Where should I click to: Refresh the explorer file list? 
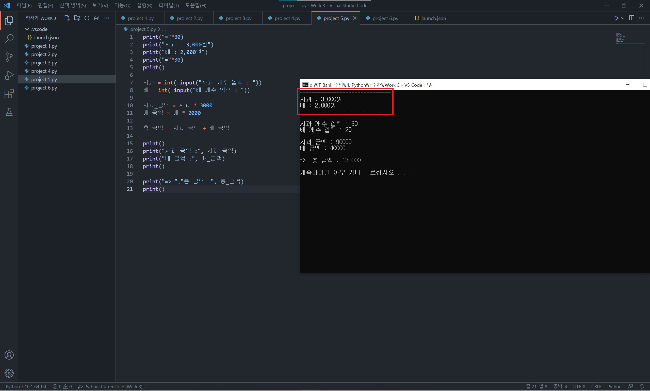87,18
